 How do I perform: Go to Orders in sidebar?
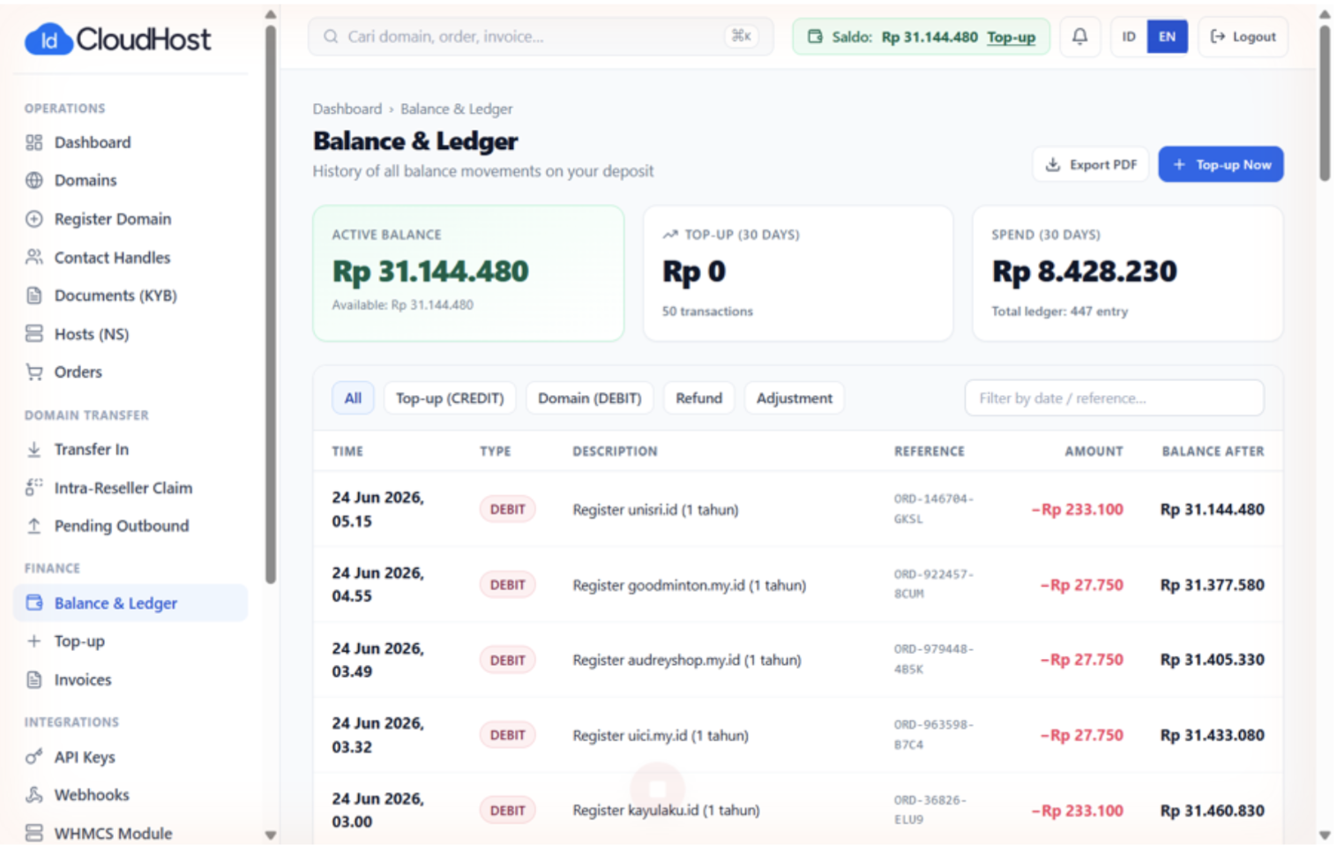pos(131,372)
